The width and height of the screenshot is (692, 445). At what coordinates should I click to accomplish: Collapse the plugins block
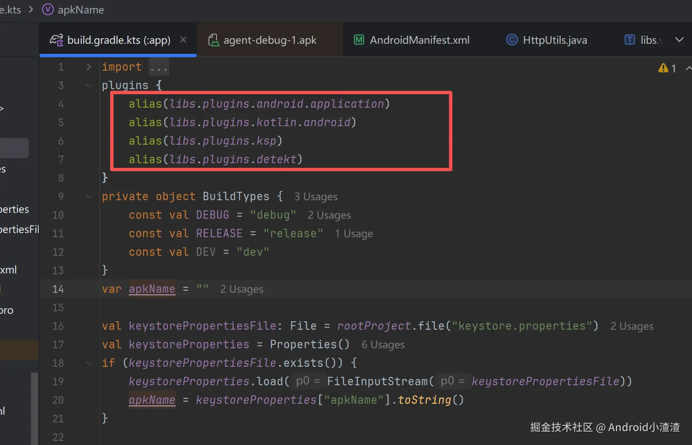point(89,85)
